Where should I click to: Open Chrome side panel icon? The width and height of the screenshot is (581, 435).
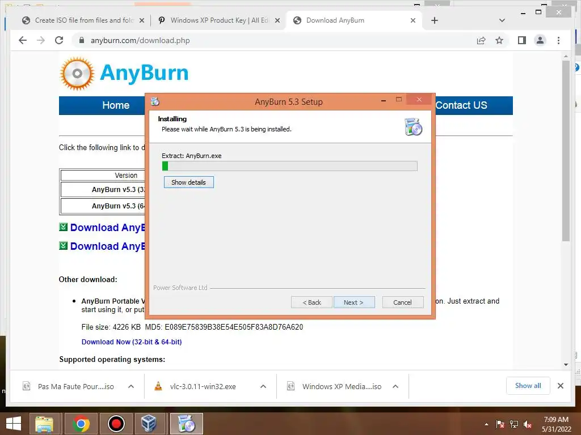(x=522, y=40)
